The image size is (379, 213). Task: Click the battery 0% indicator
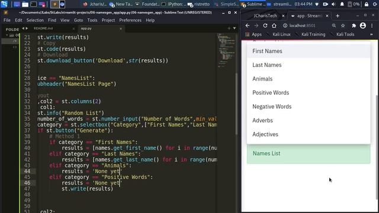point(354,4)
